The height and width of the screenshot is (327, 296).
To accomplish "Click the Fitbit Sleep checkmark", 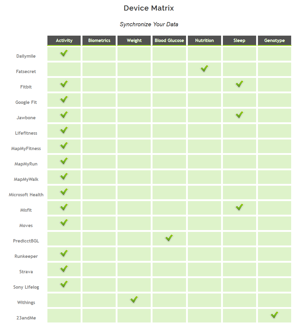I will (x=240, y=84).
